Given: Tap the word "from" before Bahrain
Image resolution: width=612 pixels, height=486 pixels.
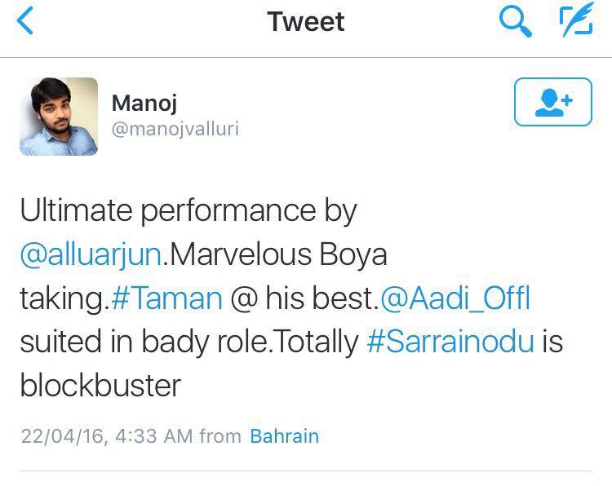Looking at the screenshot, I should point(220,435).
